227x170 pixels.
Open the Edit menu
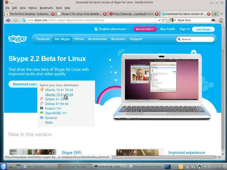click(x=14, y=8)
